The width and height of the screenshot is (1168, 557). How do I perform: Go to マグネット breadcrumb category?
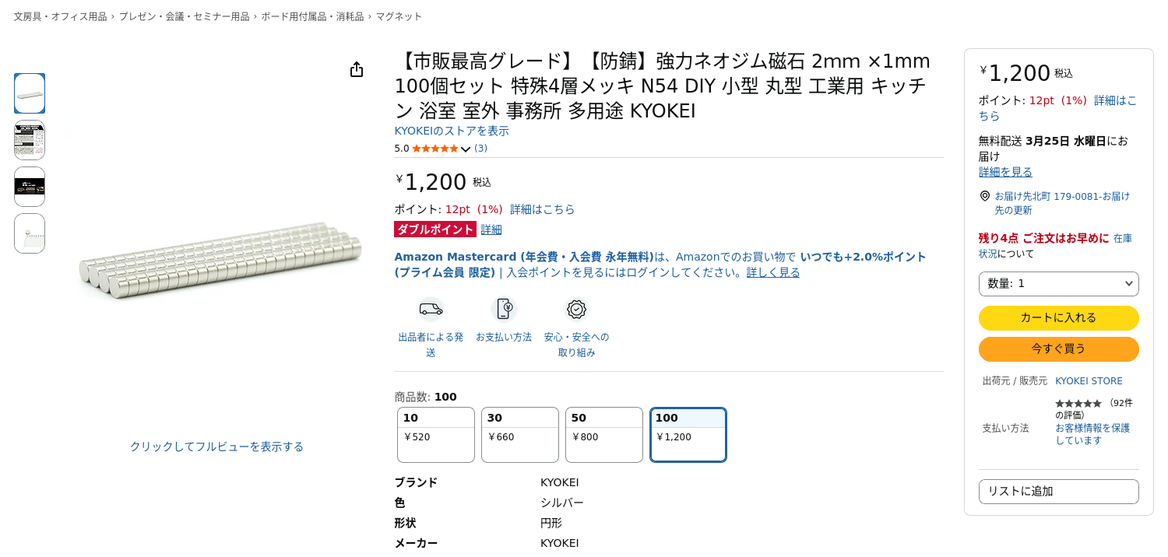399,16
